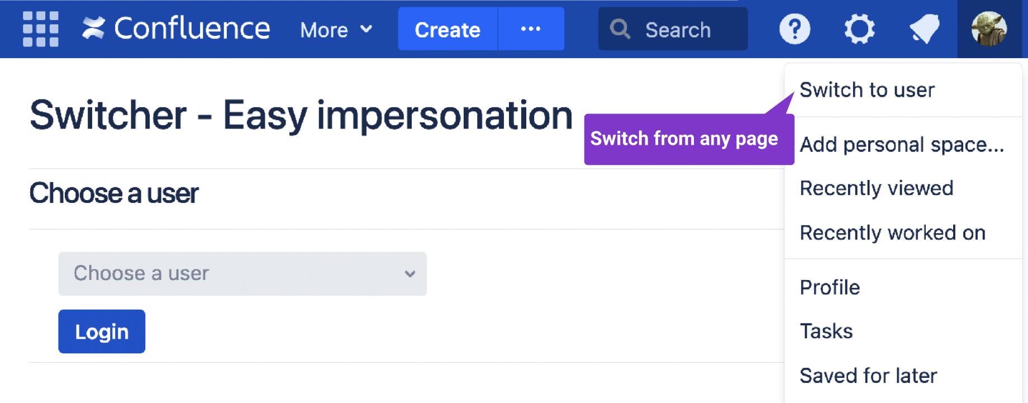Click the search magnifier icon
Screen dimensions: 1028x403
[x=619, y=29]
